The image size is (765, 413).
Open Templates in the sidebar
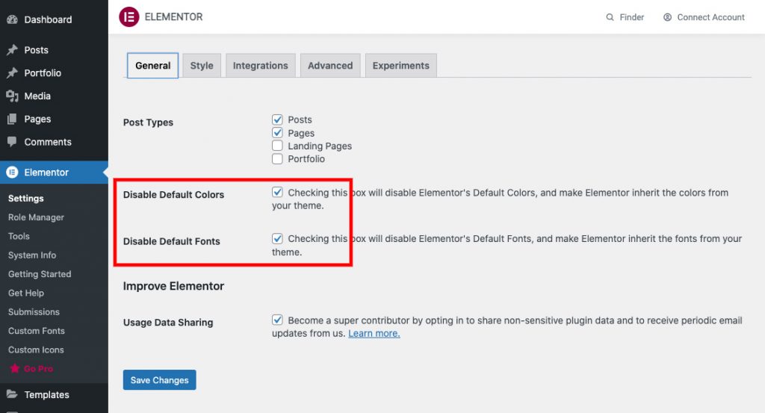[47, 394]
